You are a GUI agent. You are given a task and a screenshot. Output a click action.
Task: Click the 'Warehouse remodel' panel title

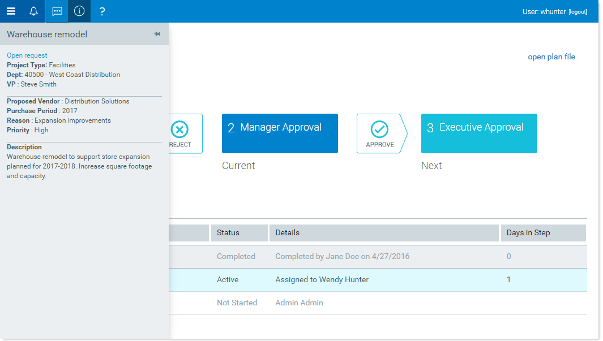(47, 34)
